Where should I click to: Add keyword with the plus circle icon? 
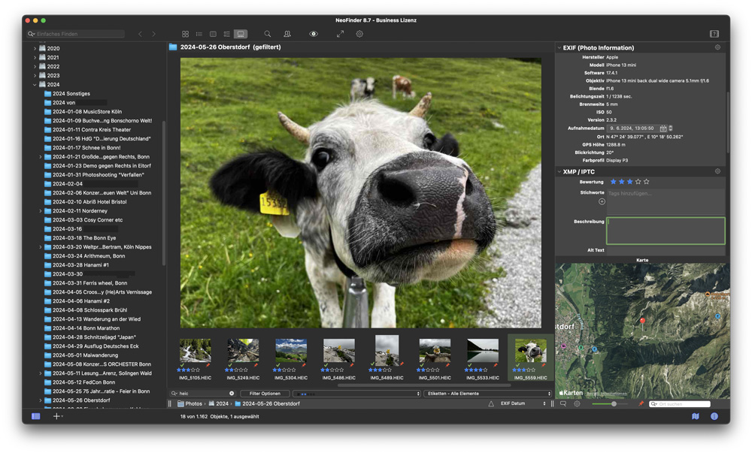pyautogui.click(x=602, y=201)
